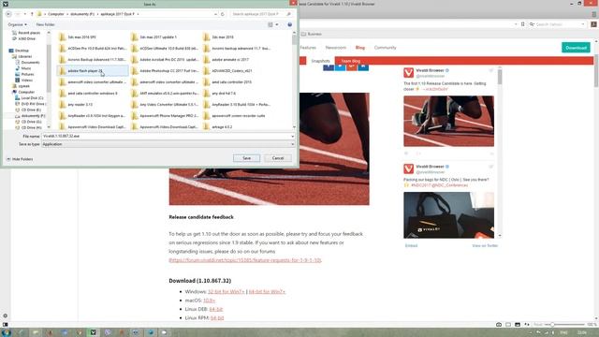This screenshot has height=337, width=599.
Task: Open Features in Vivaldi site navigation
Action: pyautogui.click(x=308, y=48)
